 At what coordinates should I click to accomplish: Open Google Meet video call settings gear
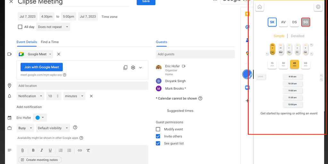(133, 68)
